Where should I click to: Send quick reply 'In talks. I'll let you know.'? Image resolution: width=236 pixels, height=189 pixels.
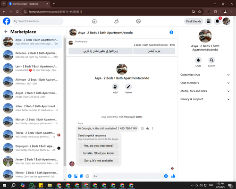(x=99, y=153)
